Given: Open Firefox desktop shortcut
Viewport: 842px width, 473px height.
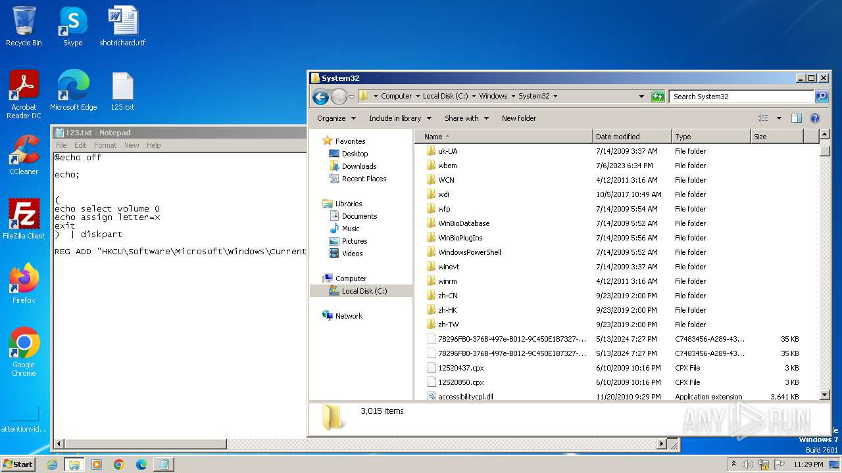Looking at the screenshot, I should pos(24,284).
